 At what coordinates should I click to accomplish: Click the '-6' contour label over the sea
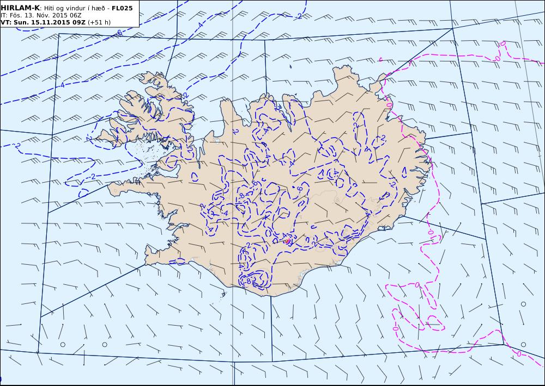click(119, 33)
